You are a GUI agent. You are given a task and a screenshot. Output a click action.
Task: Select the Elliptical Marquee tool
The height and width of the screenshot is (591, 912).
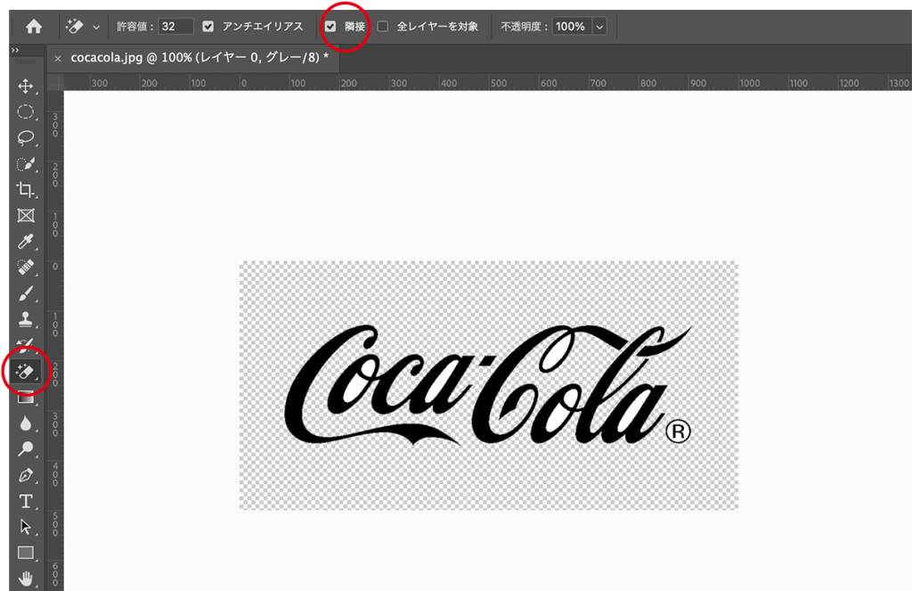tap(26, 112)
